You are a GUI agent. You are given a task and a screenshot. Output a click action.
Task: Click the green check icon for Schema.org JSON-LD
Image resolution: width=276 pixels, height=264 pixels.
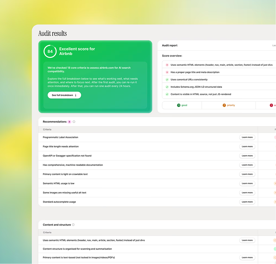(x=167, y=87)
